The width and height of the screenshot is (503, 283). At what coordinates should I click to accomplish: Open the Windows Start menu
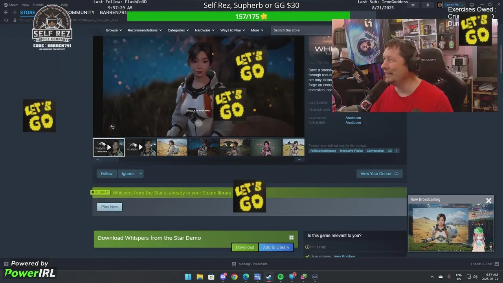pos(188,277)
